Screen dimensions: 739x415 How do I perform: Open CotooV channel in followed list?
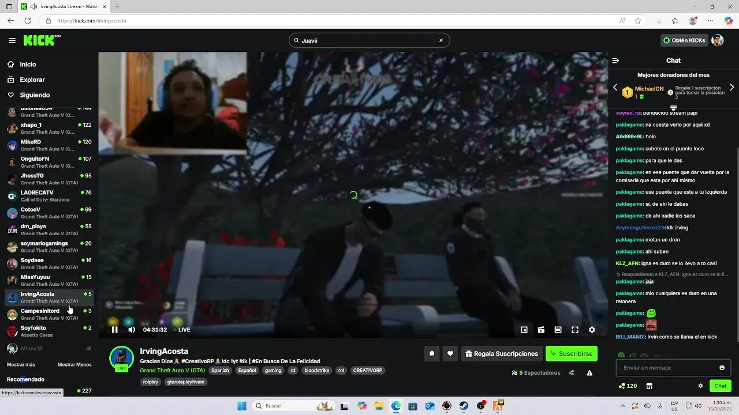tap(49, 213)
